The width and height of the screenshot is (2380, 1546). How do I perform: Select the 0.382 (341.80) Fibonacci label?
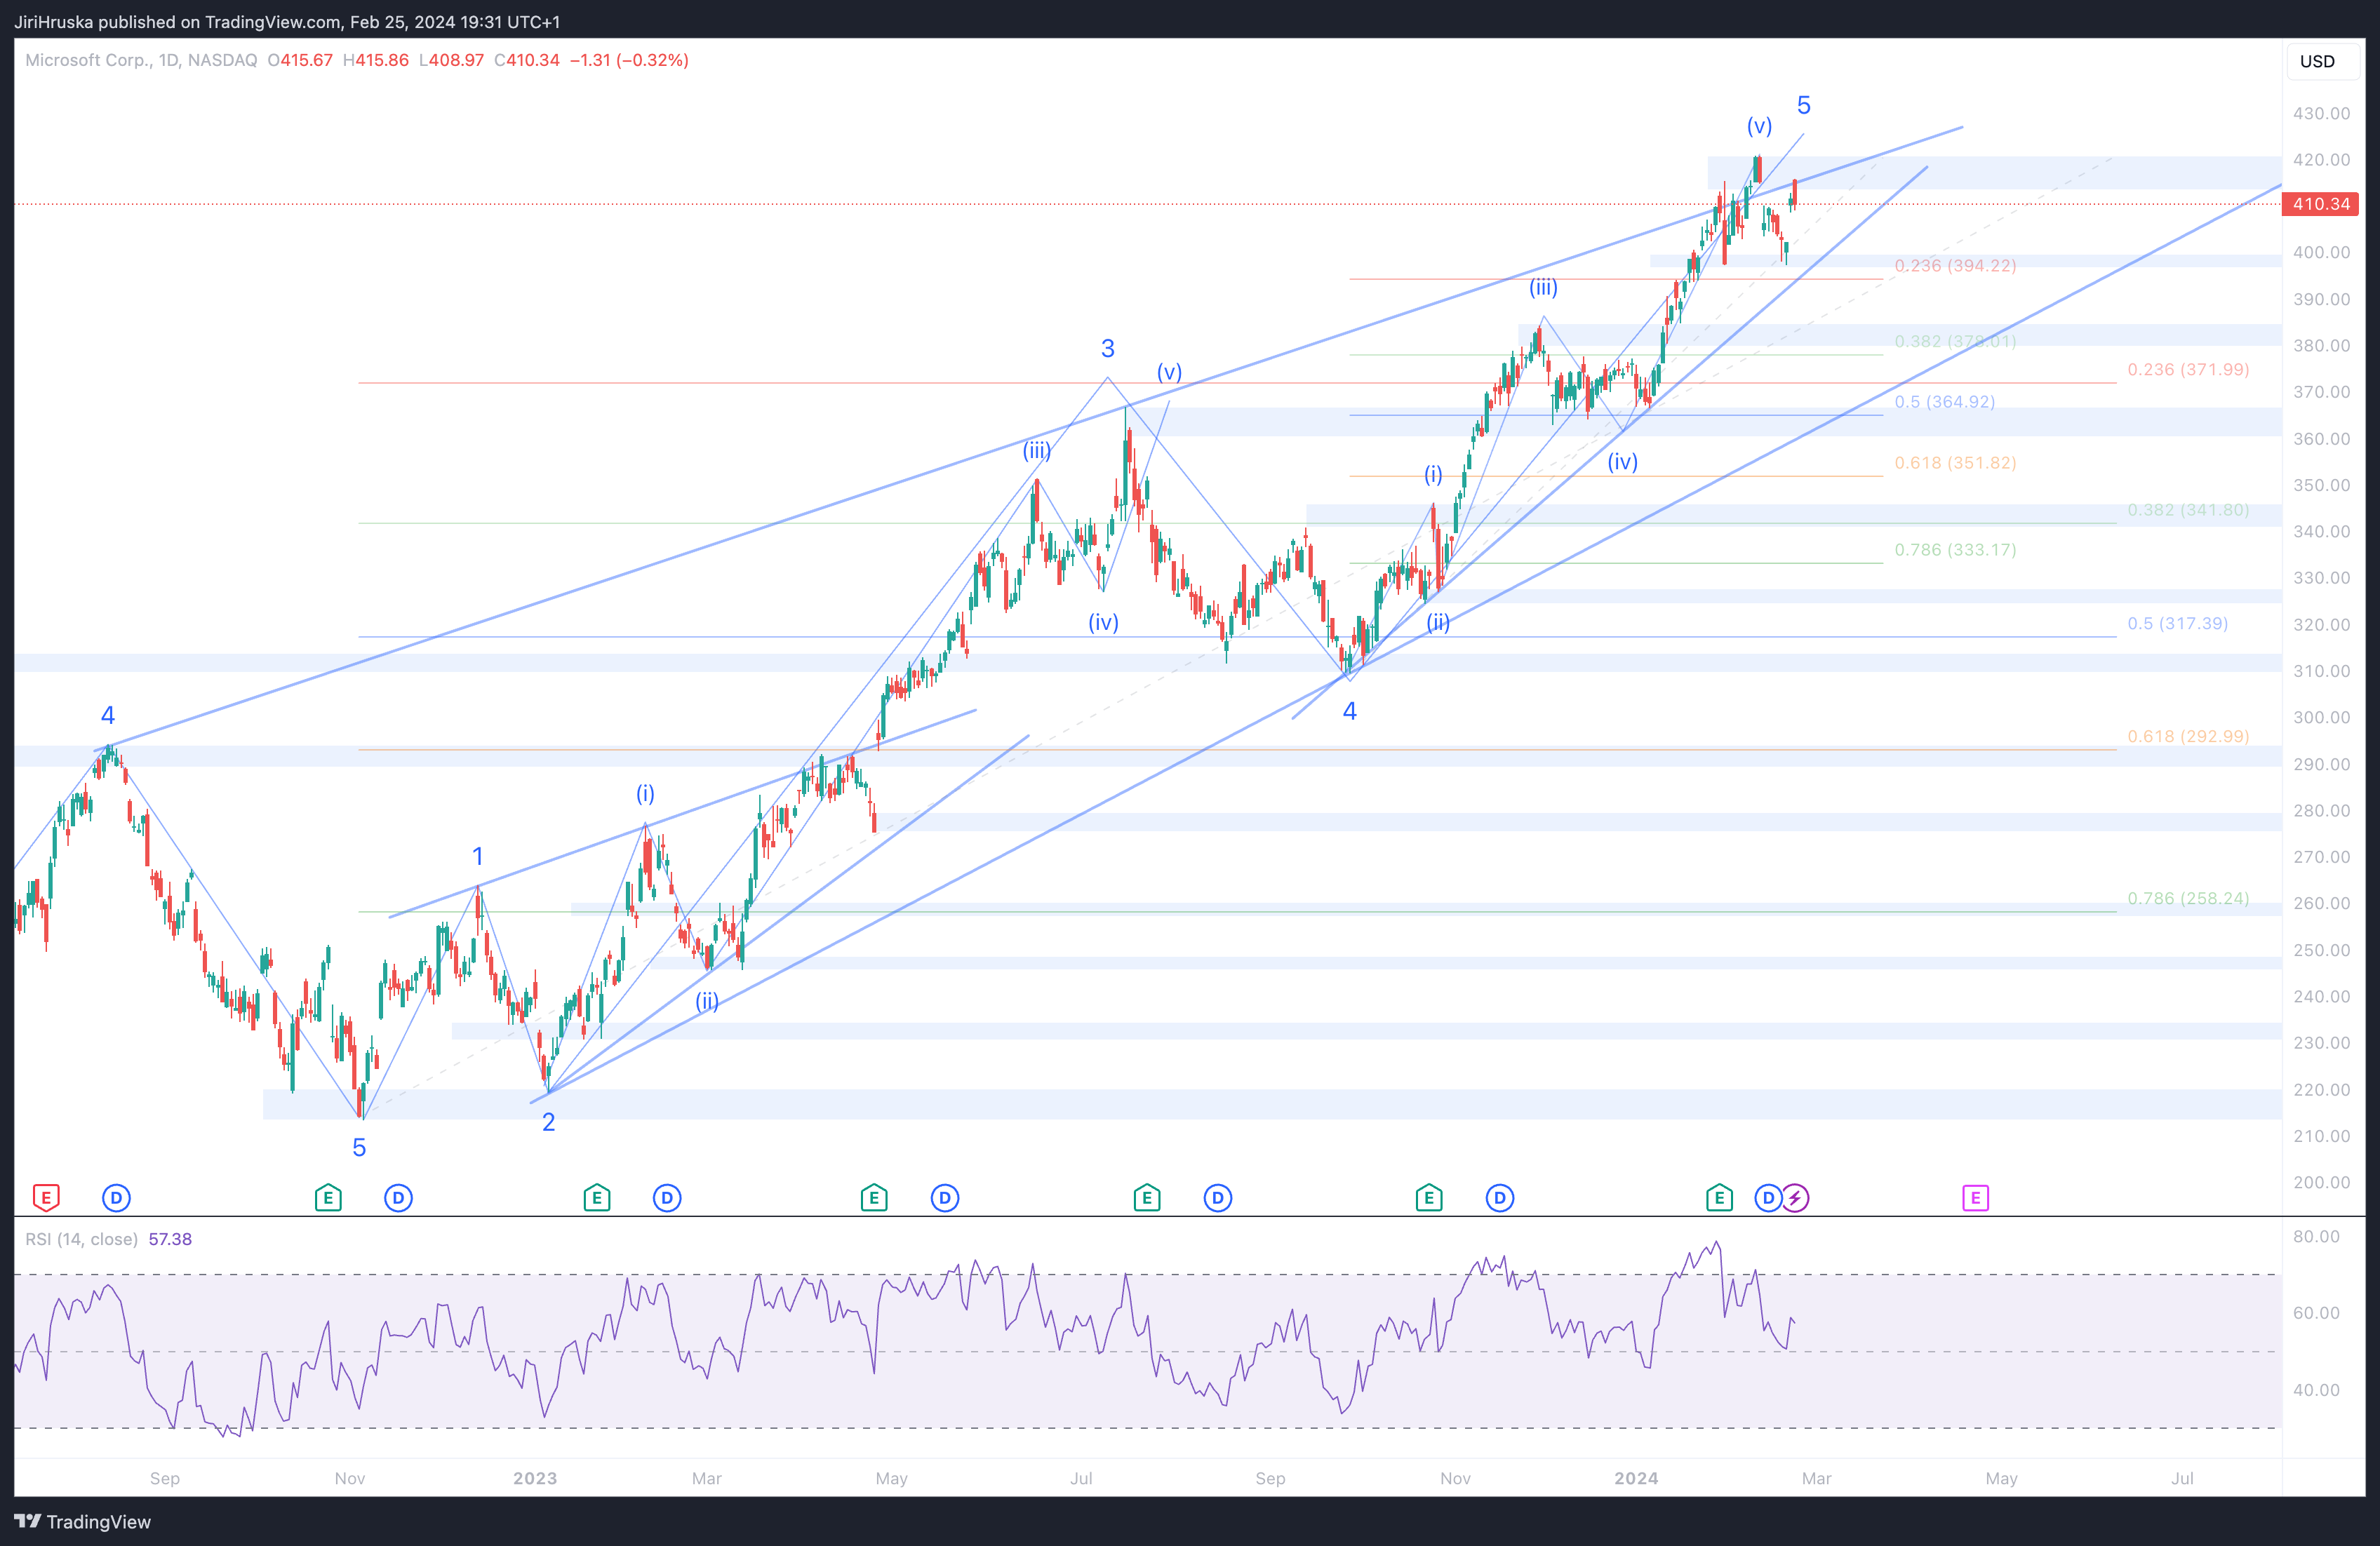click(x=2188, y=509)
